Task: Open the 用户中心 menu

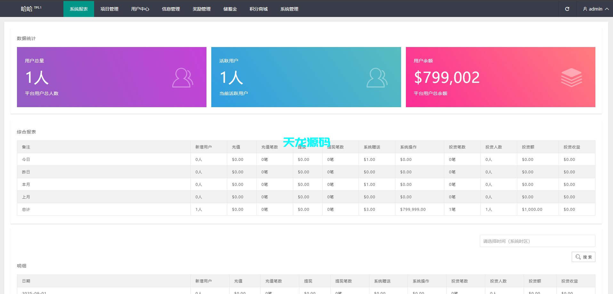Action: tap(140, 9)
